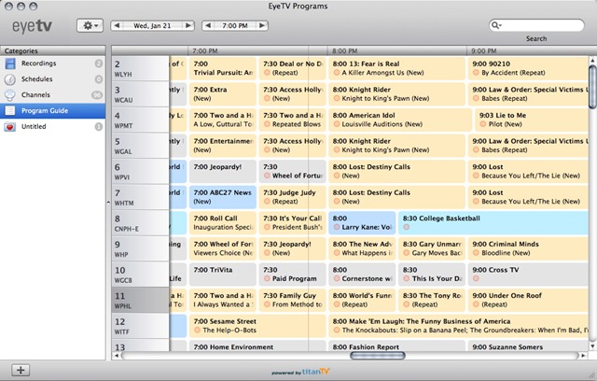Toggle record for American Idol Louisville Auditions

point(337,124)
